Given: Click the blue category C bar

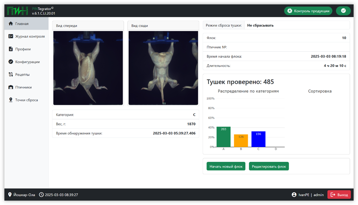Looking at the screenshot, I should click(x=258, y=139).
